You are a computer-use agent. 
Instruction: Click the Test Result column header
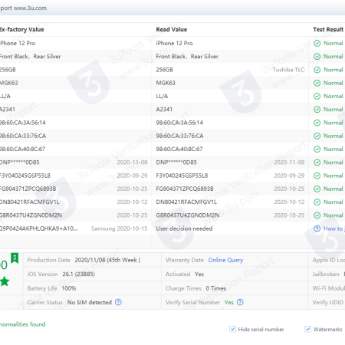click(x=328, y=30)
